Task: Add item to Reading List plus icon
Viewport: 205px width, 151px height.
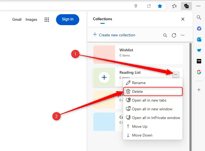Action: tap(104, 77)
